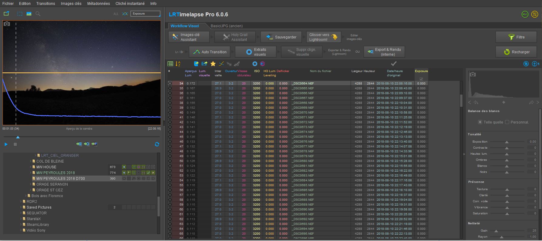Expand the MW PEYROULES 2018 folder

click(31, 173)
